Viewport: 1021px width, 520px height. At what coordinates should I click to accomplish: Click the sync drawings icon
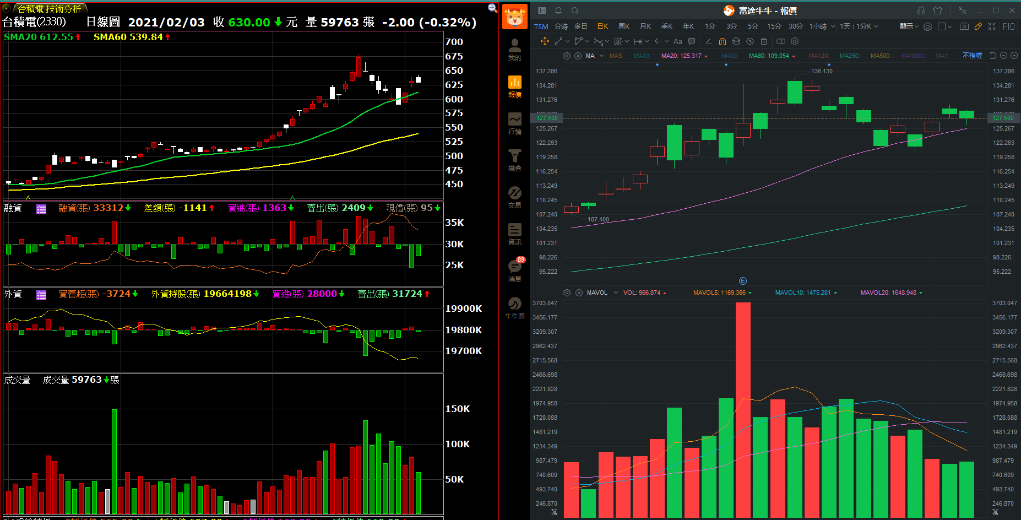pos(736,41)
